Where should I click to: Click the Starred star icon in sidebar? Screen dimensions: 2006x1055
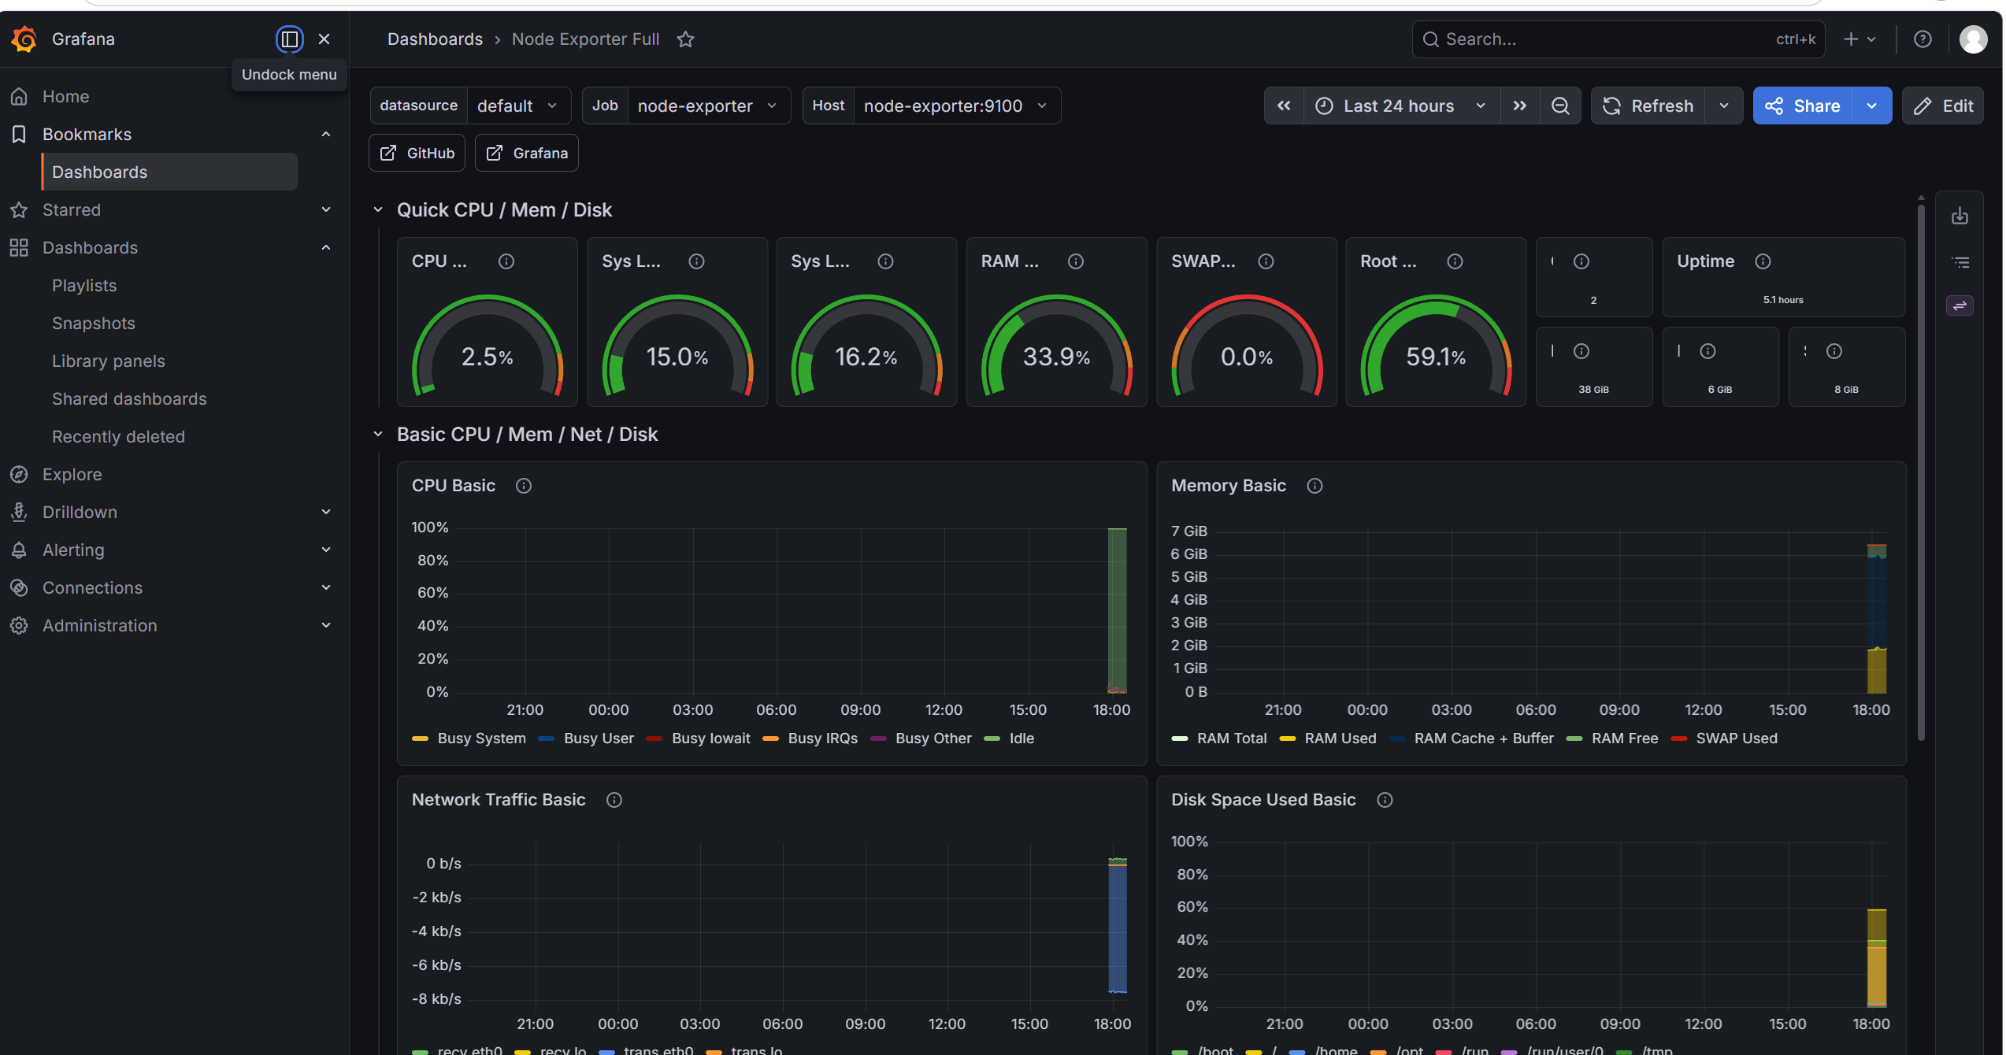[x=19, y=209]
